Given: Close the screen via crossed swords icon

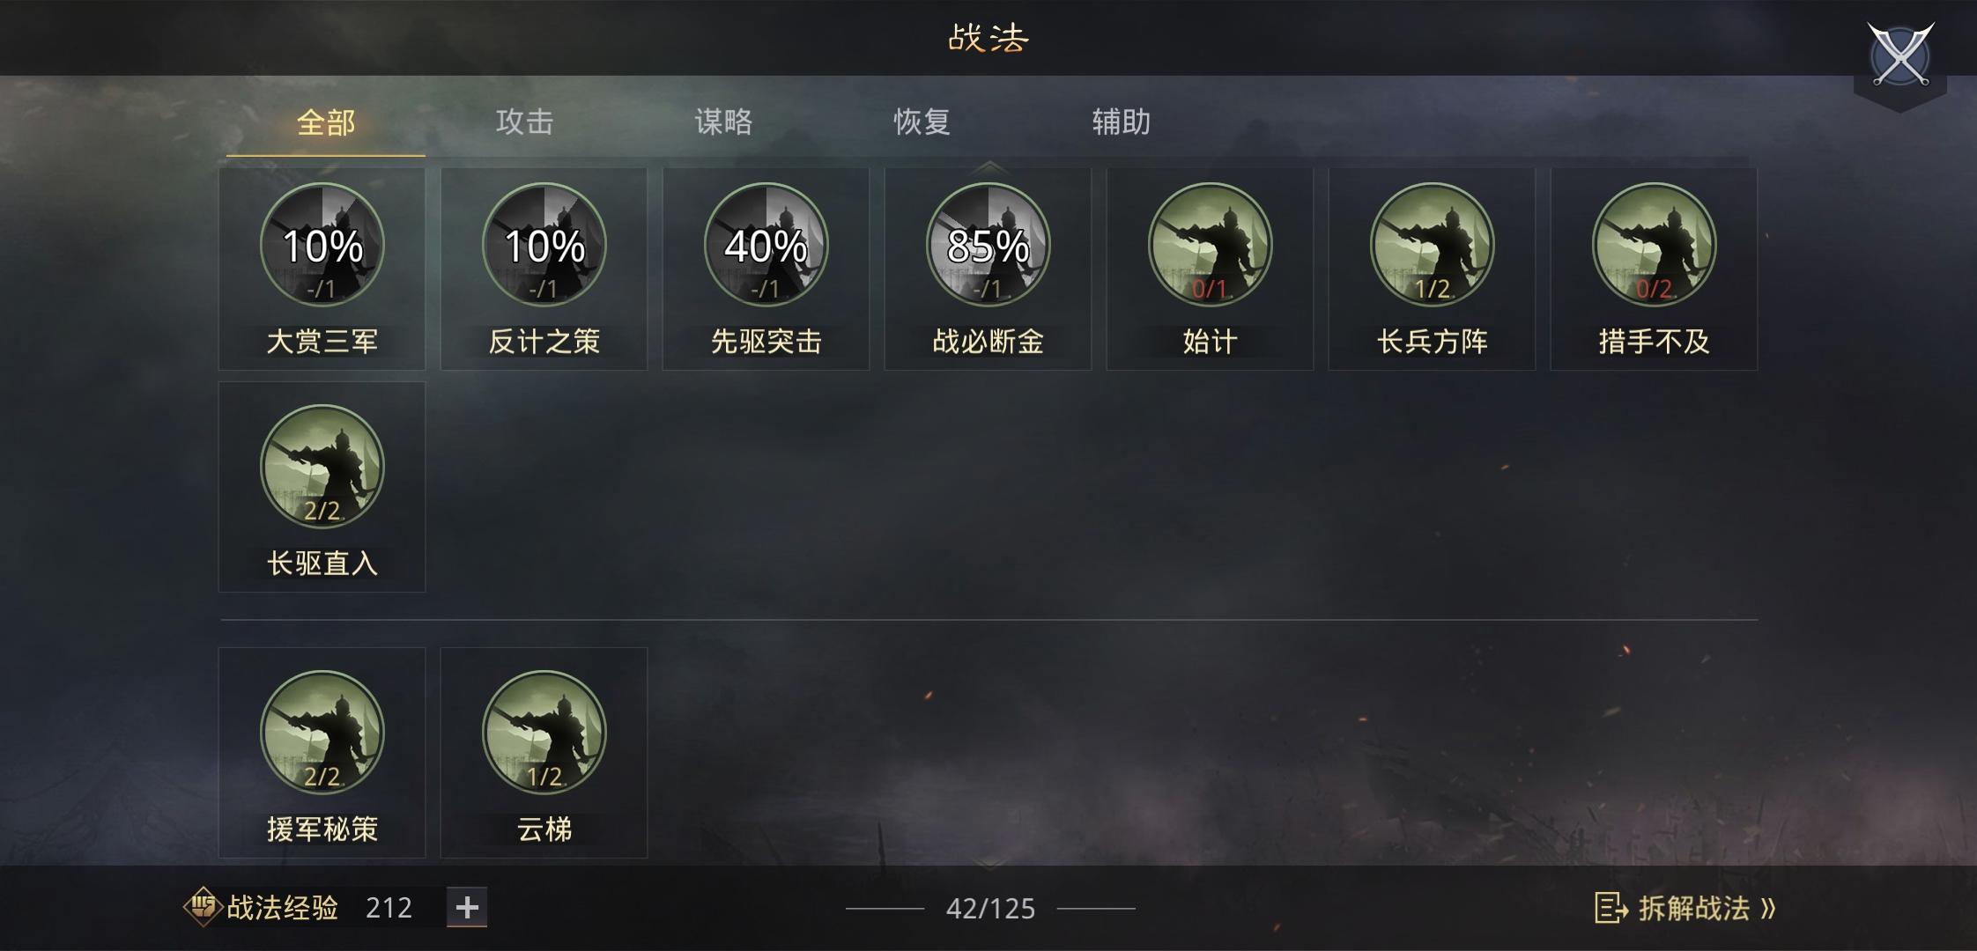Looking at the screenshot, I should pyautogui.click(x=1900, y=55).
